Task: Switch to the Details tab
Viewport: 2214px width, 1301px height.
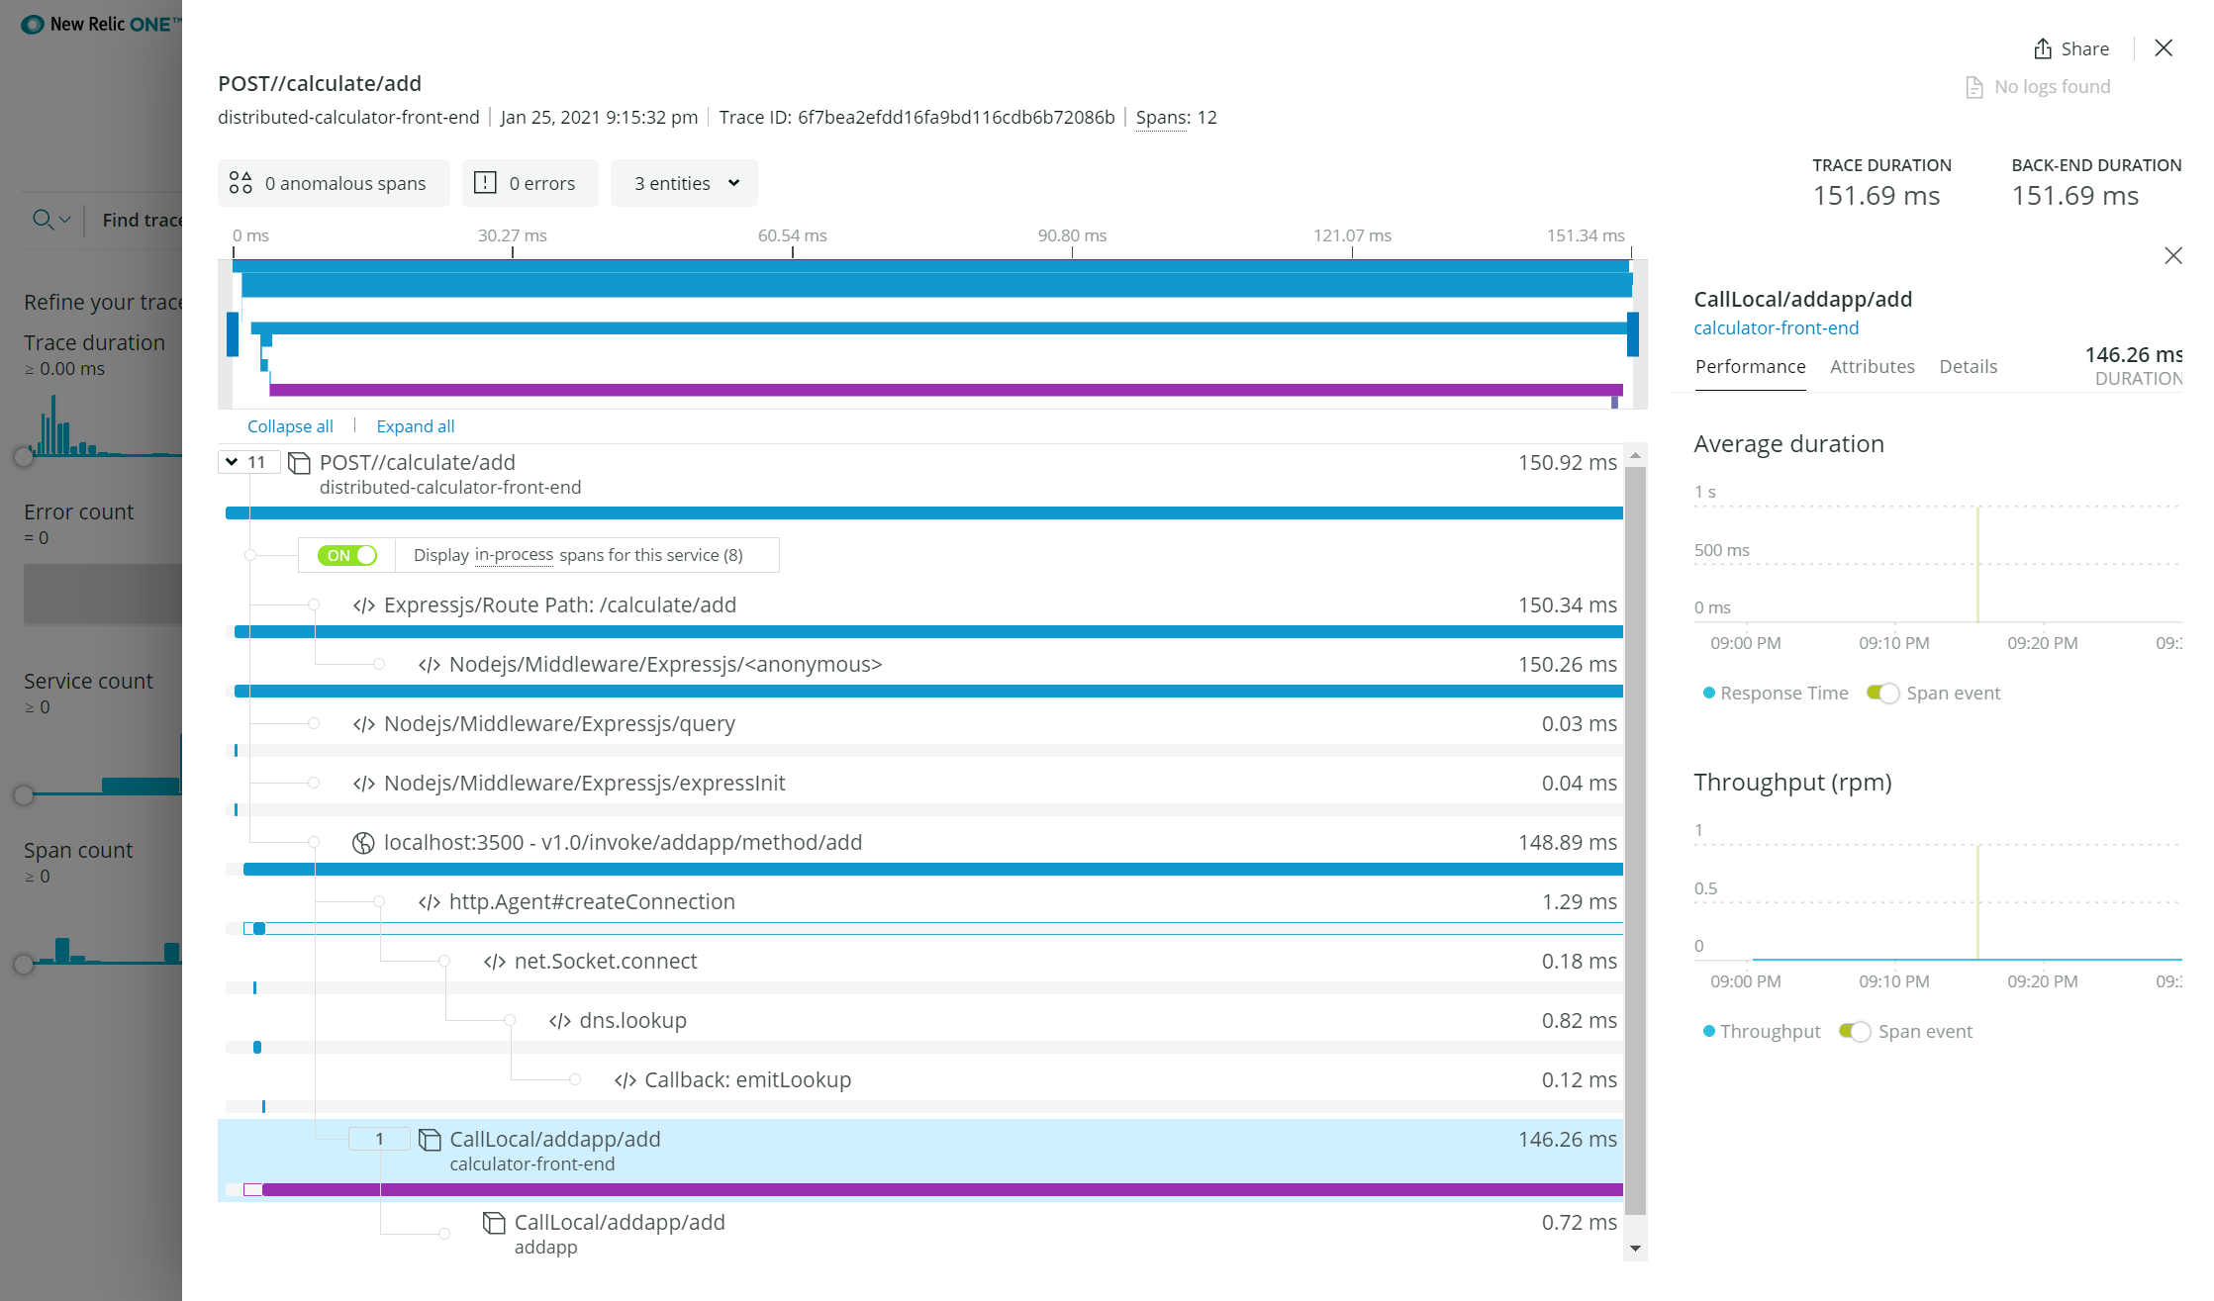Action: pyautogui.click(x=1968, y=365)
